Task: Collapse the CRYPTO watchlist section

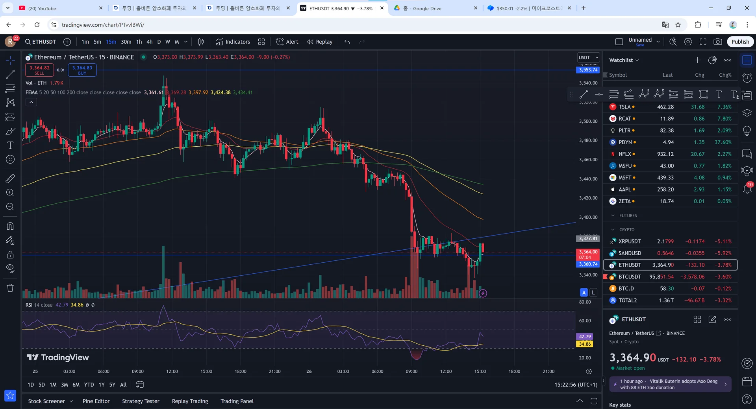Action: (613, 230)
